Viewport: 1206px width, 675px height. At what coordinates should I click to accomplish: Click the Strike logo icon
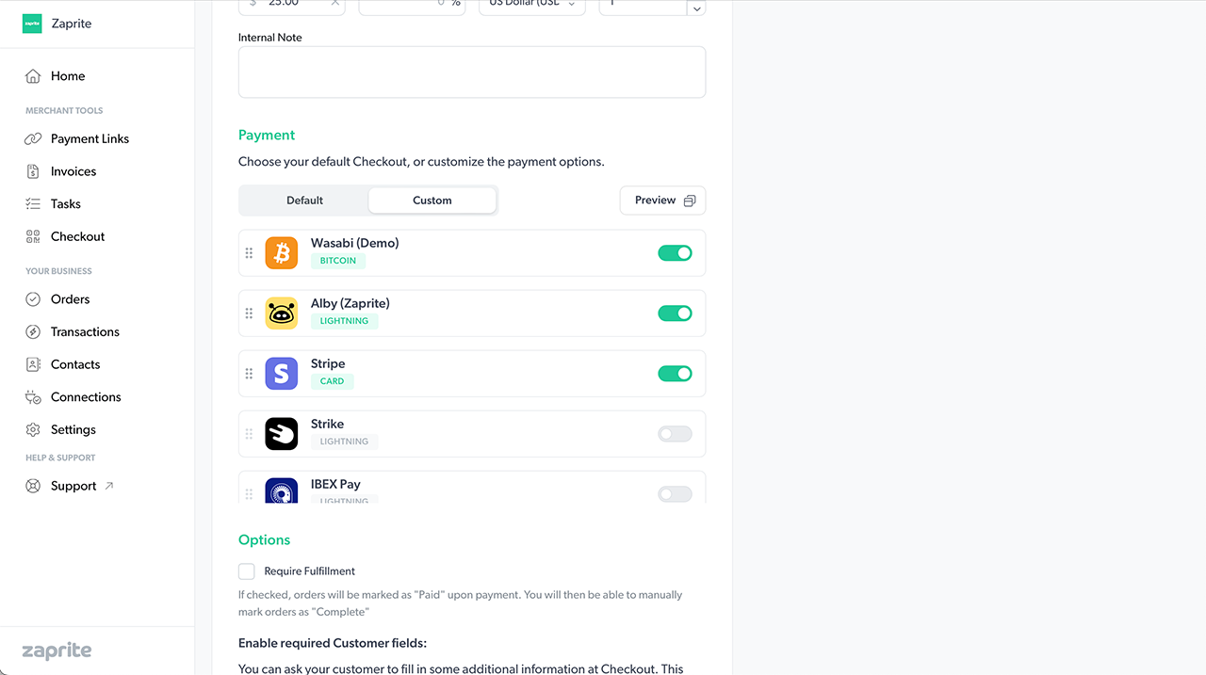[281, 434]
